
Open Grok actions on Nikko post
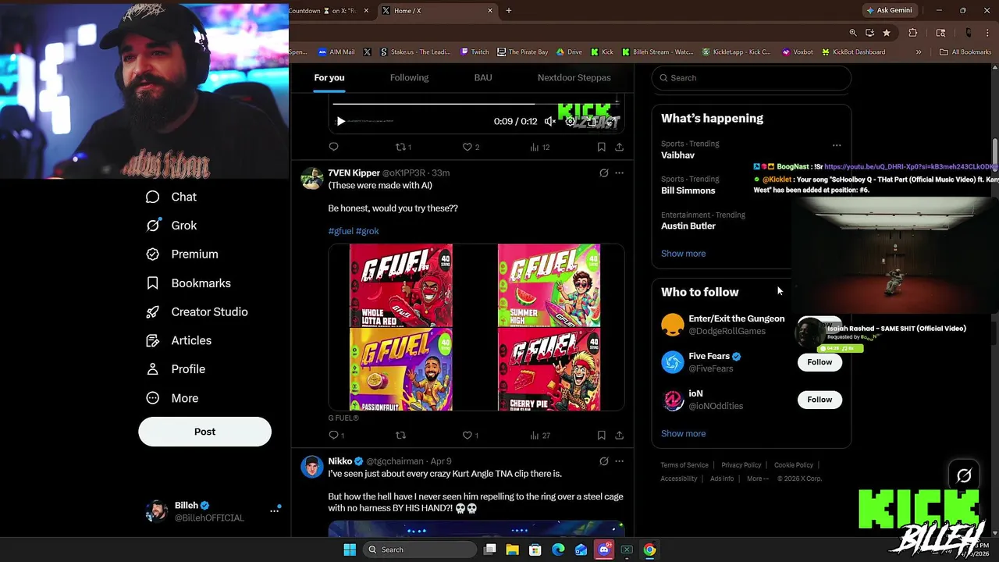(x=603, y=461)
